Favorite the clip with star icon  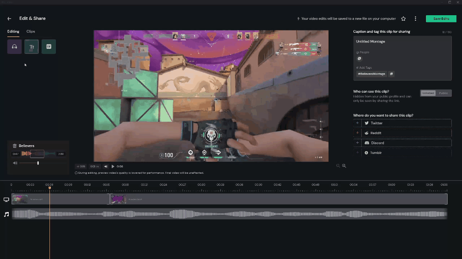(403, 19)
